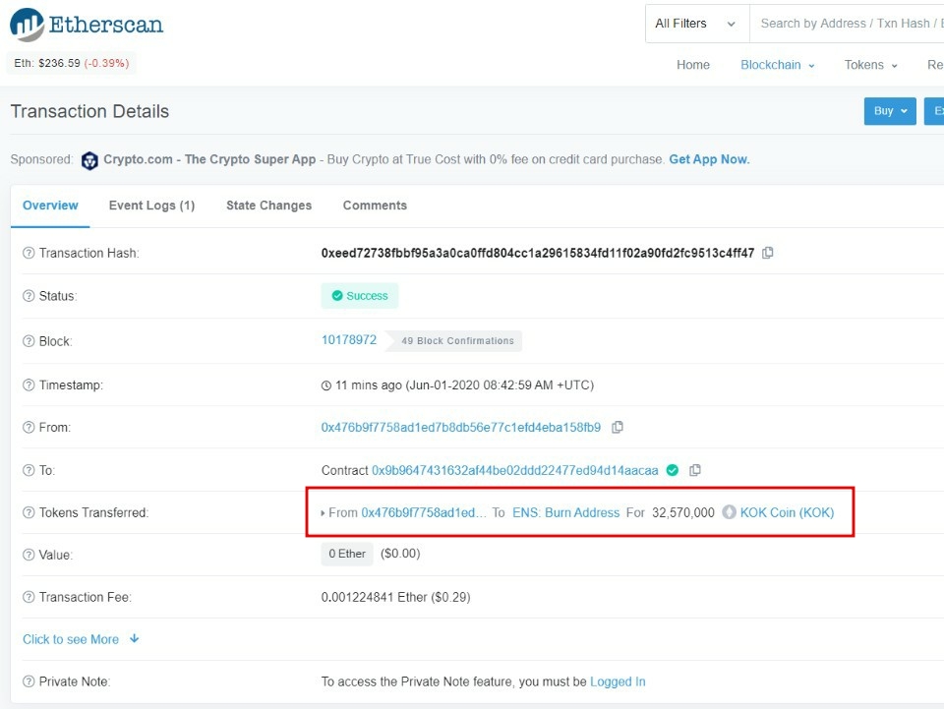Viewport: 944px width, 709px height.
Task: Click the token amount 32,570,000
Action: (683, 512)
